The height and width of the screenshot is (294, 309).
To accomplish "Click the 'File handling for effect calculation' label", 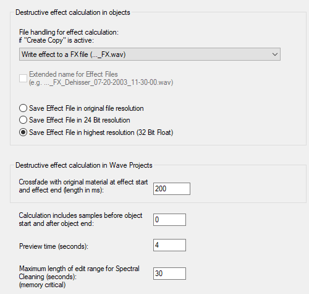I will pos(69,32).
